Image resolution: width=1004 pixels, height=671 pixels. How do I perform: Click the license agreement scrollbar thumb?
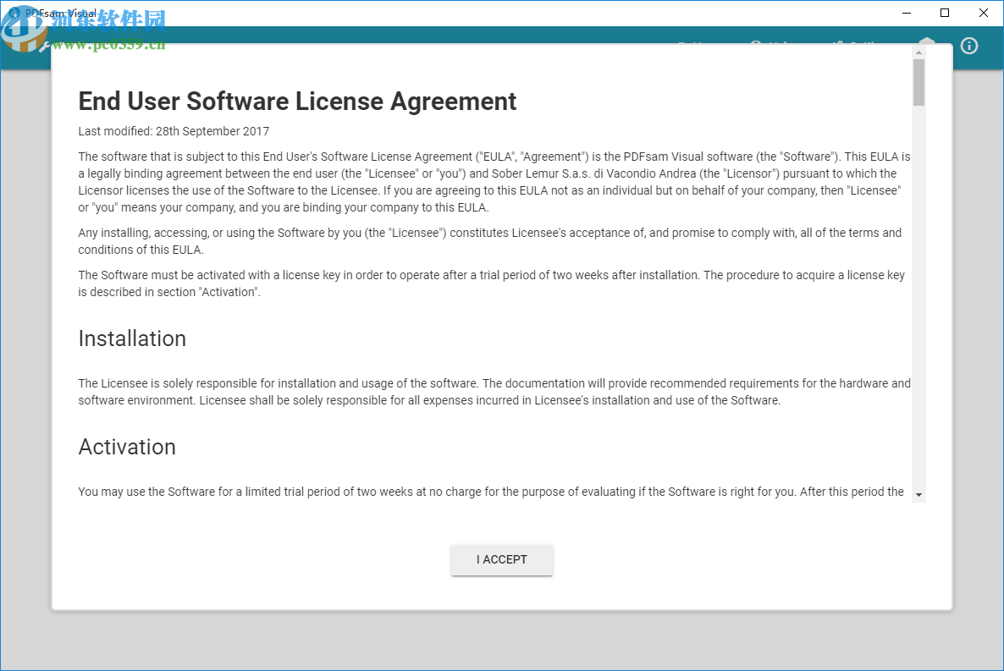(918, 83)
